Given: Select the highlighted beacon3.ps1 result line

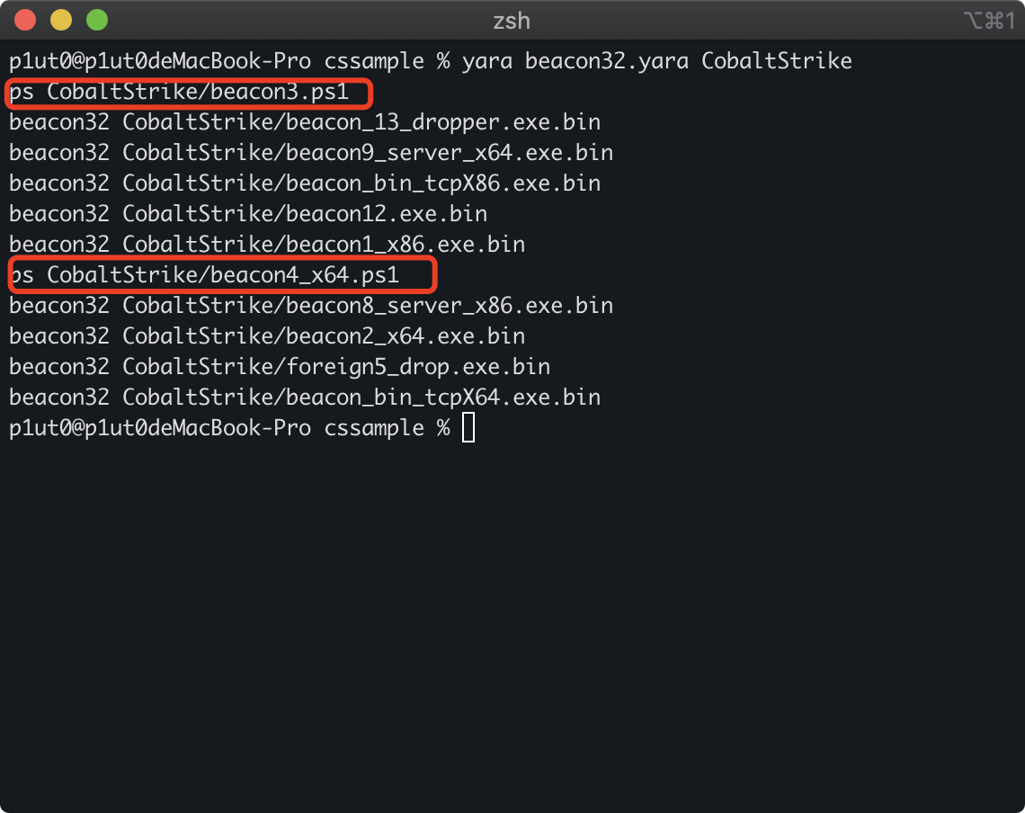Looking at the screenshot, I should tap(179, 92).
